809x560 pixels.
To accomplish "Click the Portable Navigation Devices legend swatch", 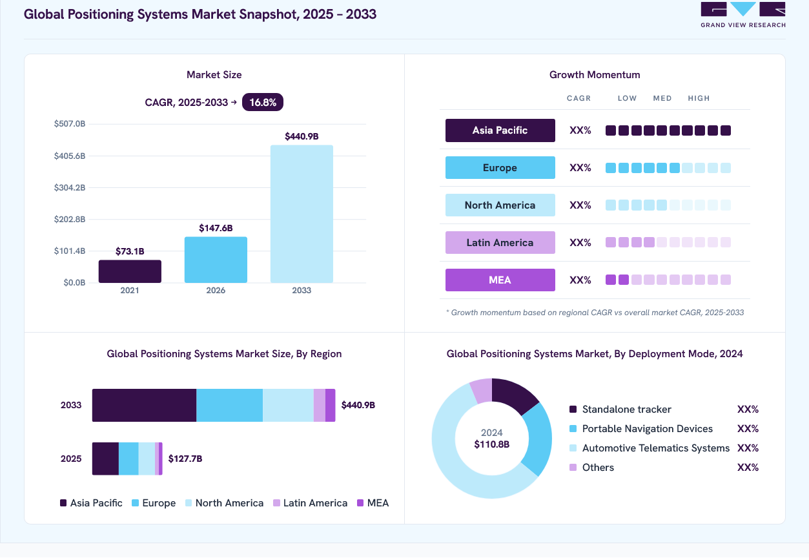I will click(573, 429).
